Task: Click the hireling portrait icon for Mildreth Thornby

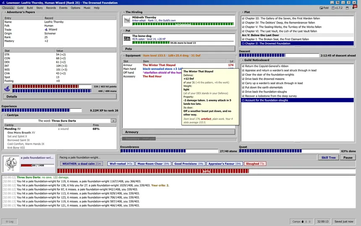Action: tap(127, 21)
